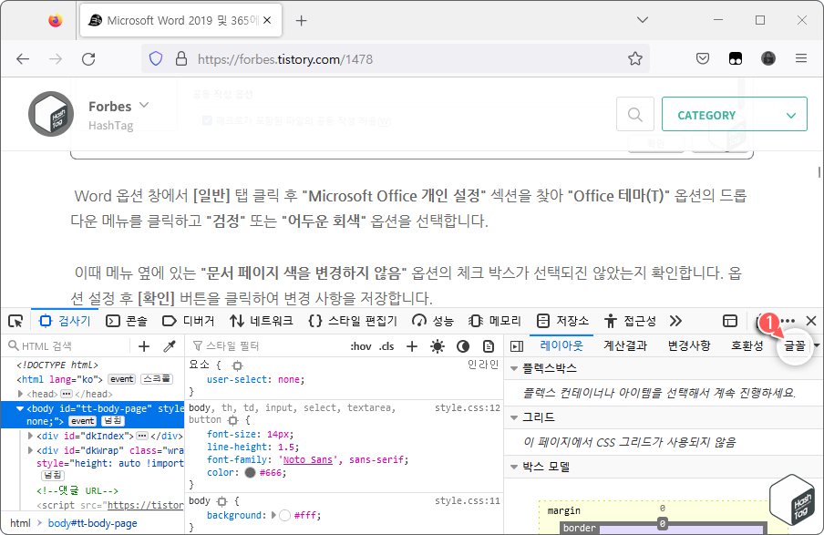
Task: Open a new browser tab
Action: point(301,20)
